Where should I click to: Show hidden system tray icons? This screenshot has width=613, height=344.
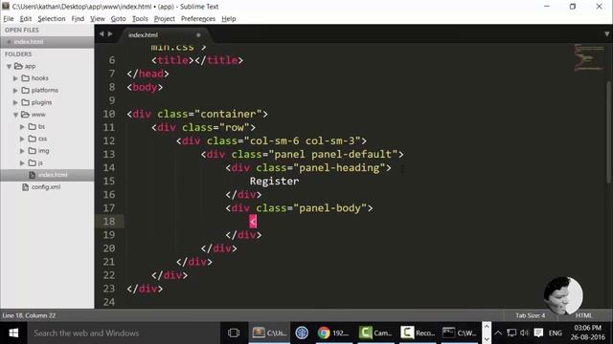tap(498, 333)
